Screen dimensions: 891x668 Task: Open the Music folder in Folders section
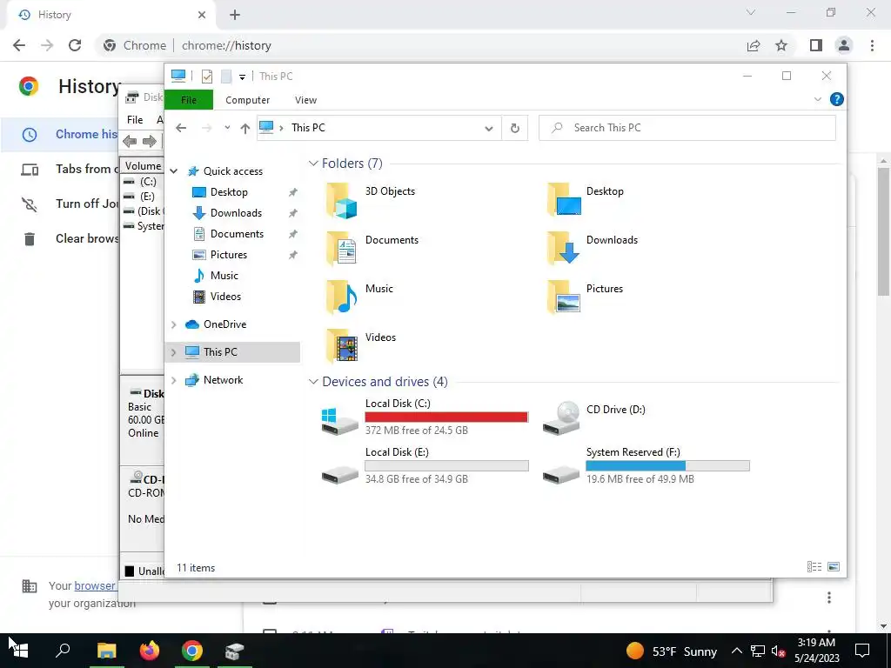tap(341, 297)
